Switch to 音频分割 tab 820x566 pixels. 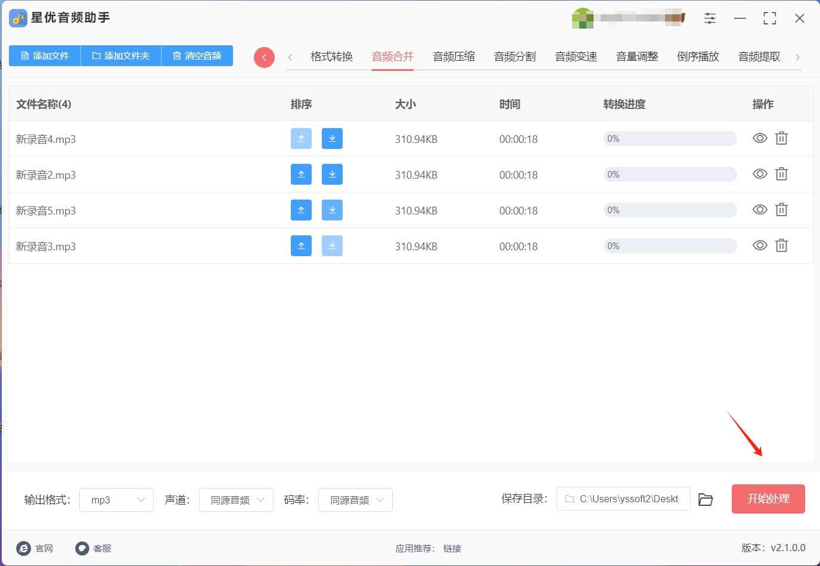(x=515, y=57)
